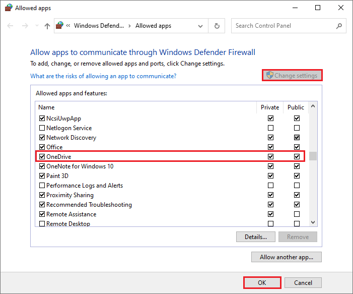Open the recent locations dropdown arrow
Viewport: 353px width, 294px height.
tap(37, 26)
